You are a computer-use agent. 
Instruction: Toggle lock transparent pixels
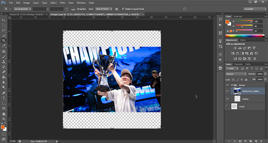[233, 80]
